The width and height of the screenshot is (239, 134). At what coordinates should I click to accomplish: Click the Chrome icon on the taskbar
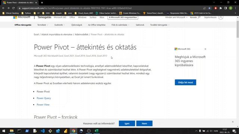click(x=74, y=131)
